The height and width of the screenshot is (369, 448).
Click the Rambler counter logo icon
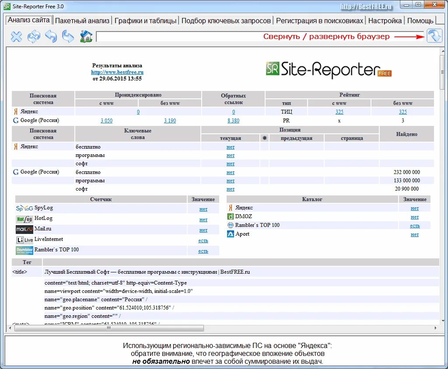coord(24,251)
